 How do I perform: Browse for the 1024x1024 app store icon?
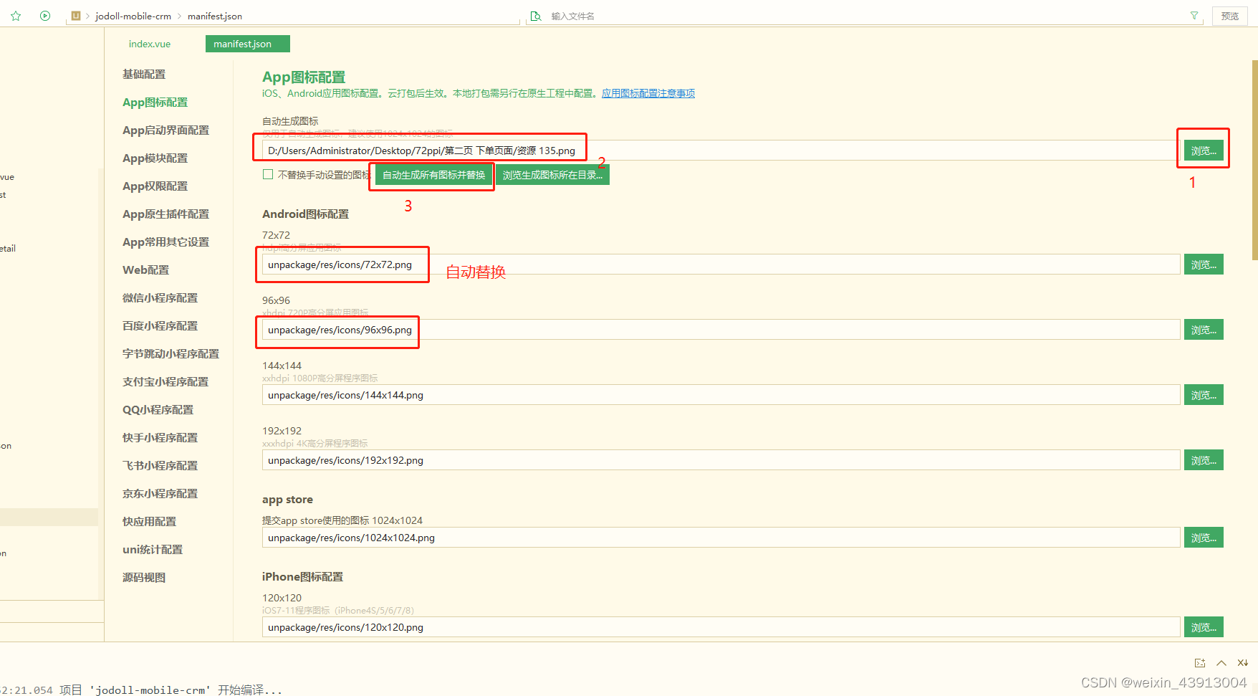tap(1204, 538)
